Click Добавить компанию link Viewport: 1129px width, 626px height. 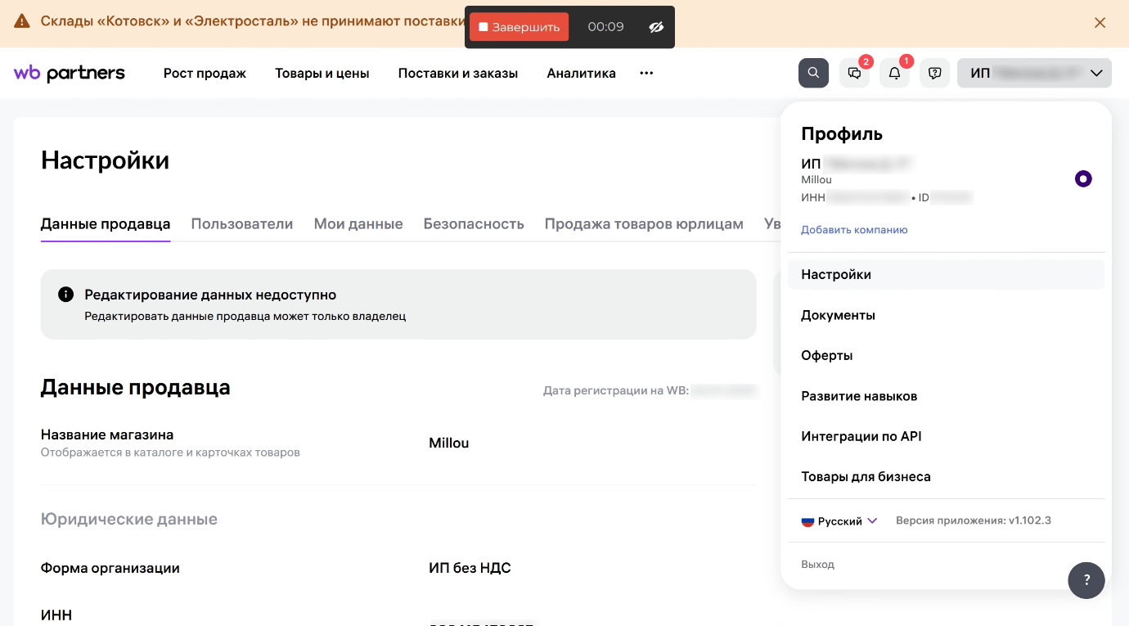(x=854, y=230)
